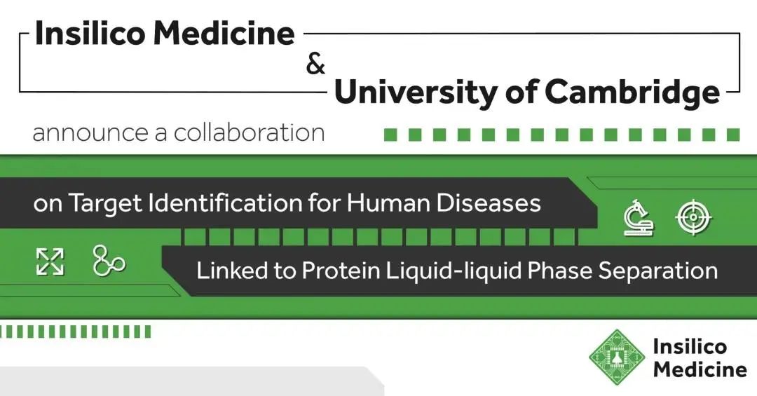Click the linked molecule chain icon

point(109,261)
